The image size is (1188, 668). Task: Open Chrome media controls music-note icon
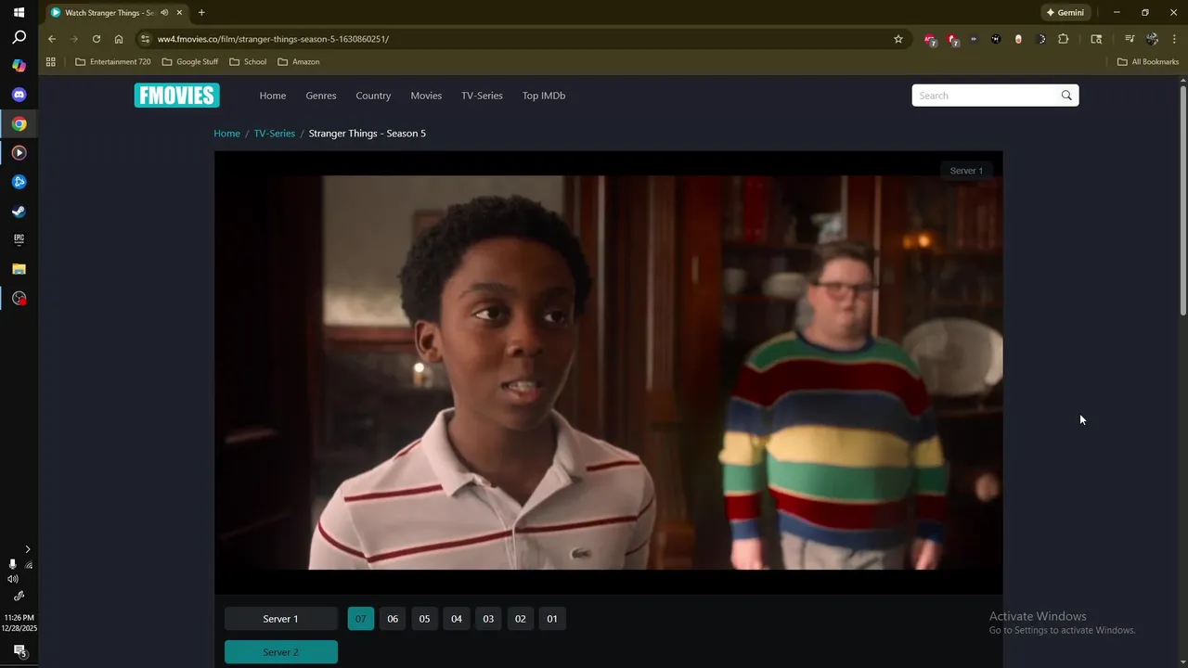click(x=1130, y=39)
